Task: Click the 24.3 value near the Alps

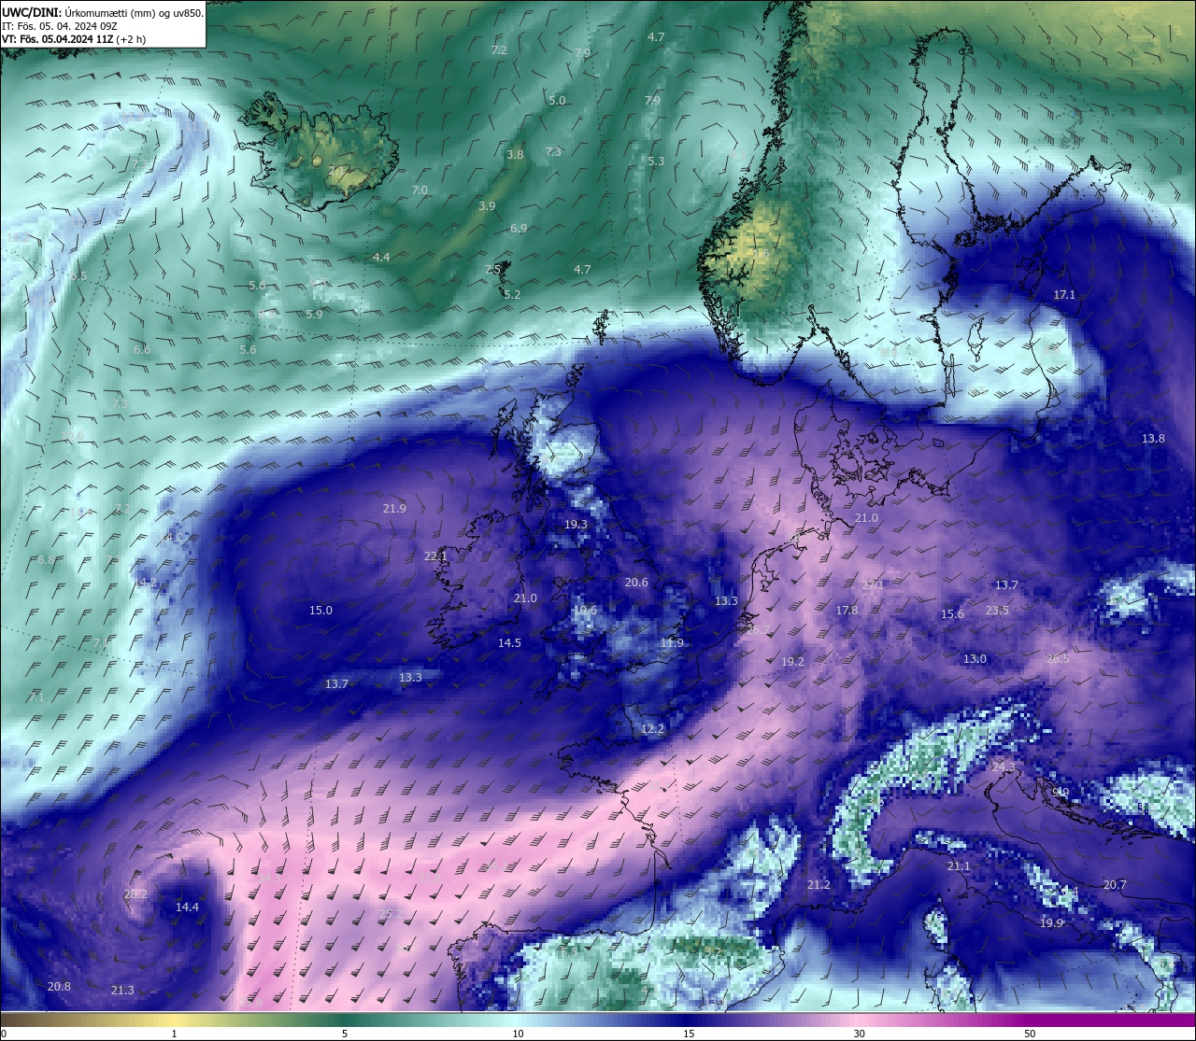Action: (x=1003, y=767)
